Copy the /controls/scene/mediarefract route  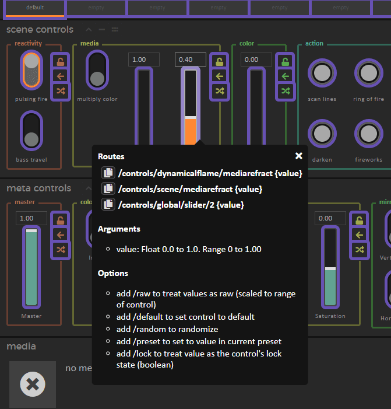[x=108, y=189]
